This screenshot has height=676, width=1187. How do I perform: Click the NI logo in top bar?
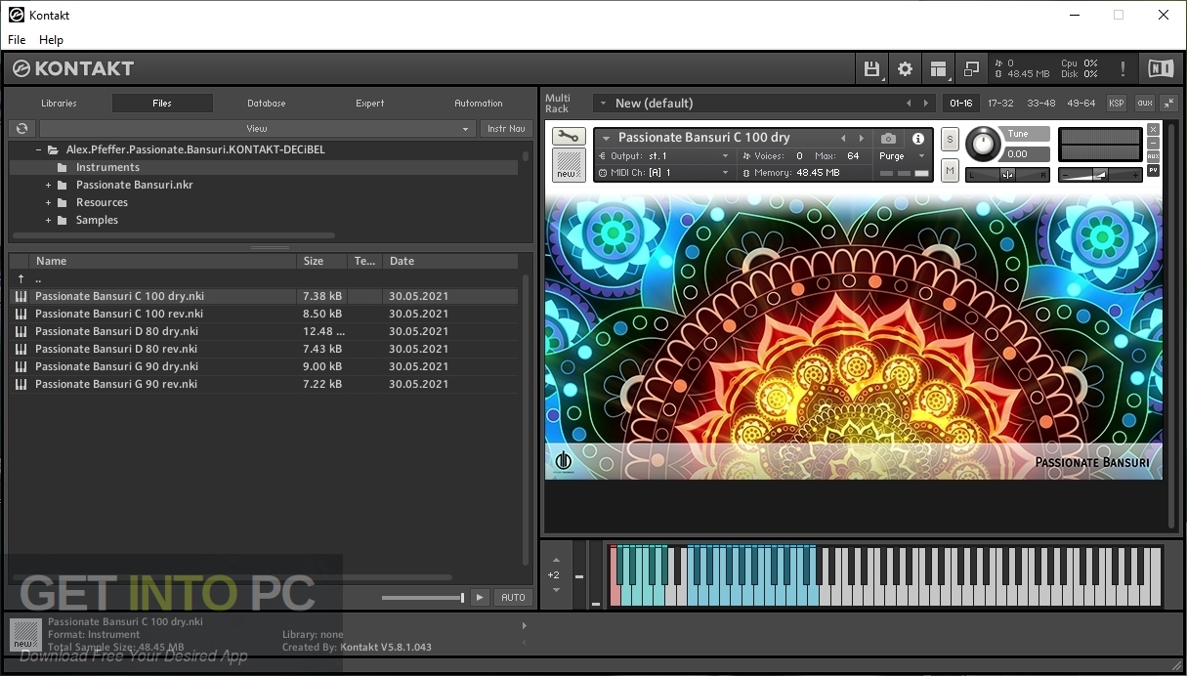[1161, 68]
